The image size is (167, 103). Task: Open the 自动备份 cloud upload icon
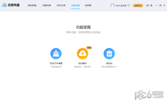tap(83, 53)
